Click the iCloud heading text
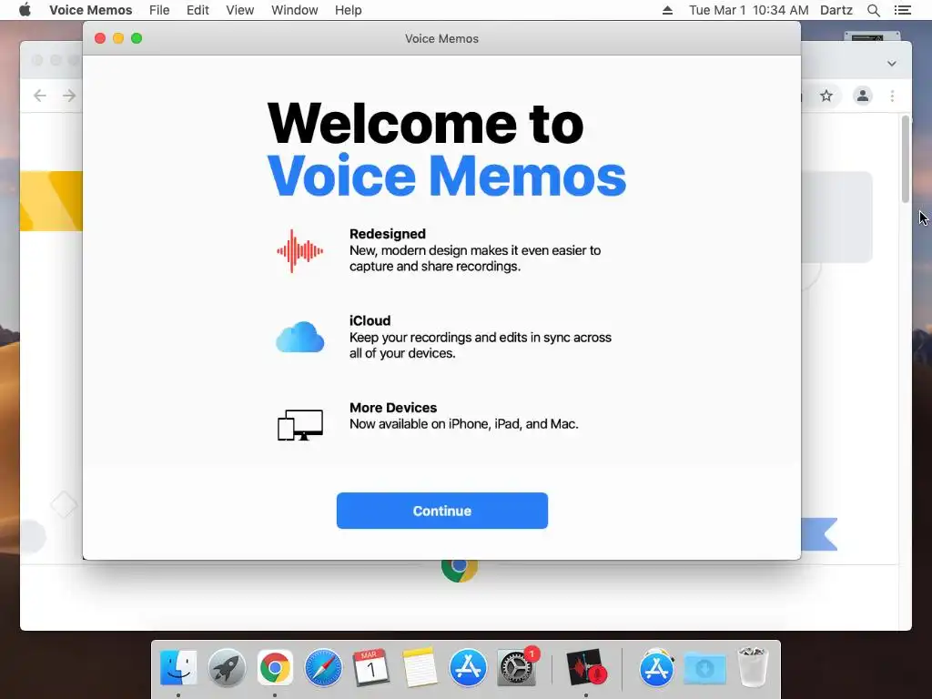 tap(370, 320)
